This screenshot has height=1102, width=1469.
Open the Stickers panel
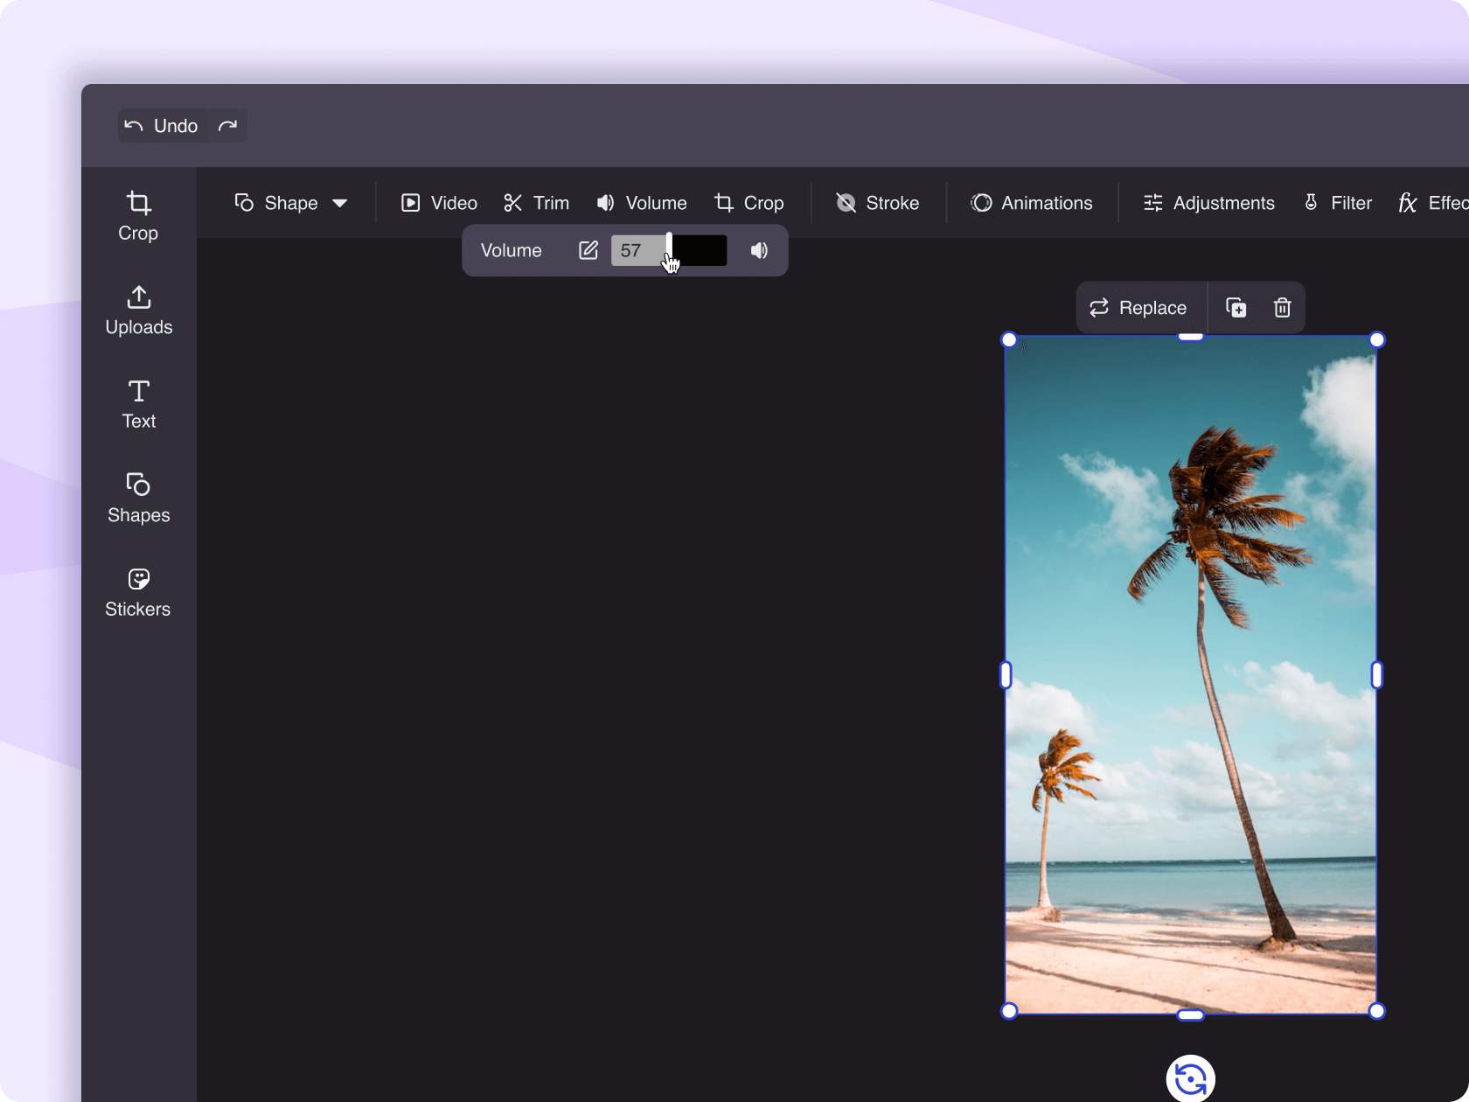[x=137, y=591]
